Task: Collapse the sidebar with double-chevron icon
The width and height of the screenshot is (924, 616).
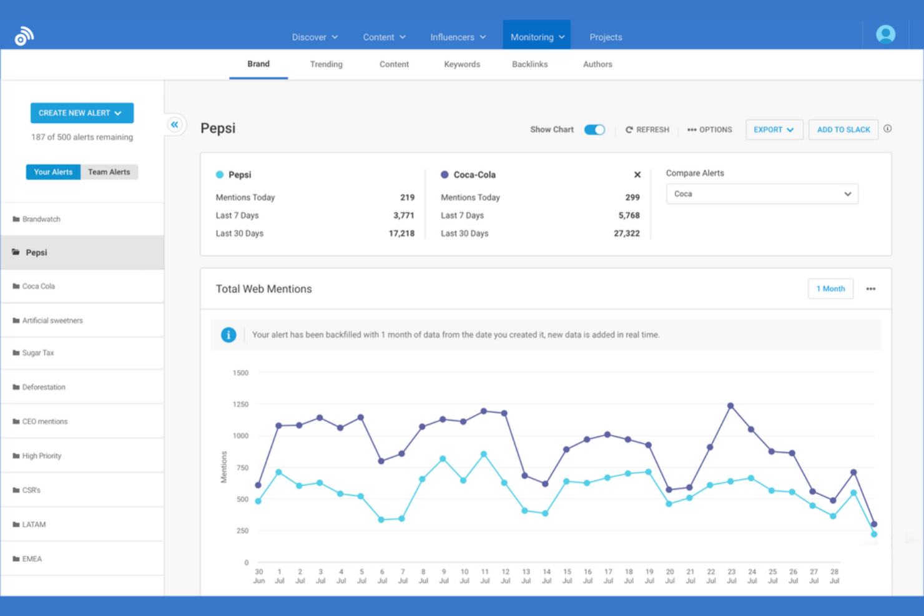Action: (x=175, y=125)
